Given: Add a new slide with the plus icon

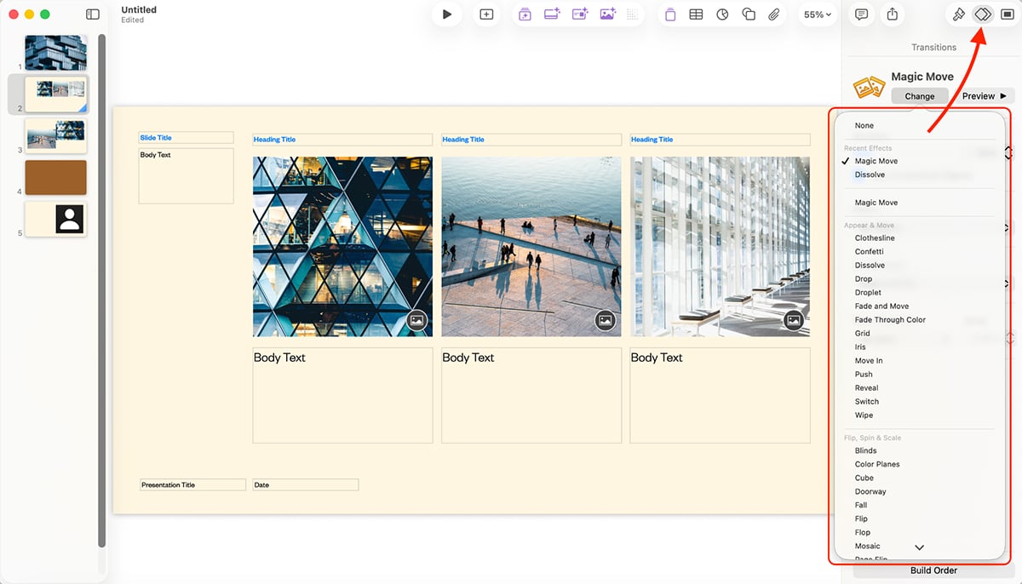Looking at the screenshot, I should 486,14.
